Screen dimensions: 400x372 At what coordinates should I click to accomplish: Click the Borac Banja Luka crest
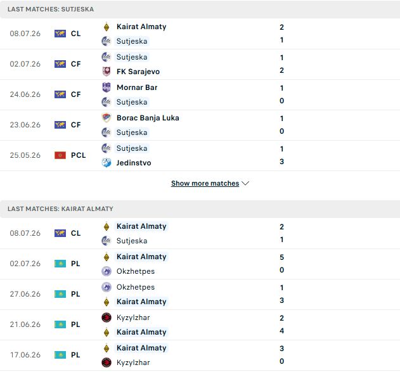pyautogui.click(x=106, y=118)
